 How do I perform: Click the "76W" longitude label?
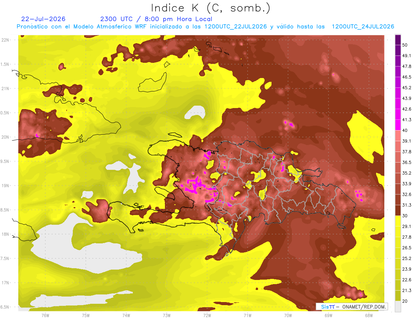[45, 315]
